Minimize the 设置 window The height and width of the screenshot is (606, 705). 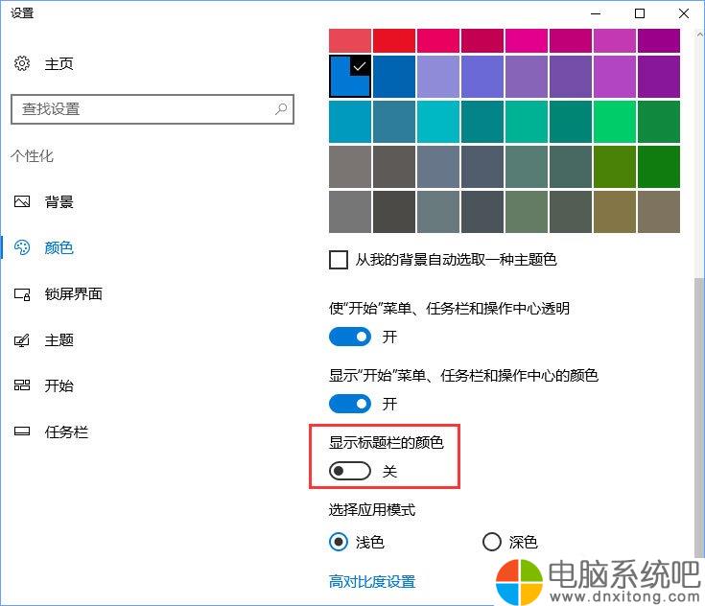tap(596, 14)
